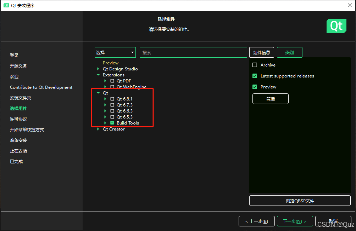Click 准备安装 step in sidebar
Image resolution: width=356 pixels, height=231 pixels.
tap(18, 140)
